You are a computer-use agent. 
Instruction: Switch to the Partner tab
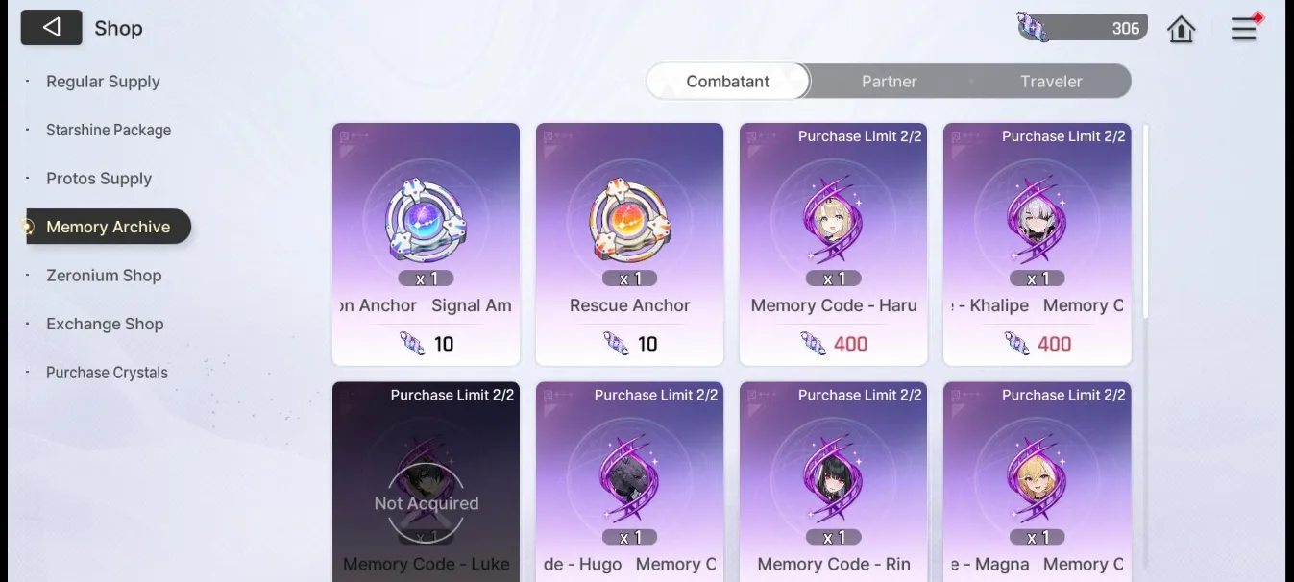(x=889, y=82)
